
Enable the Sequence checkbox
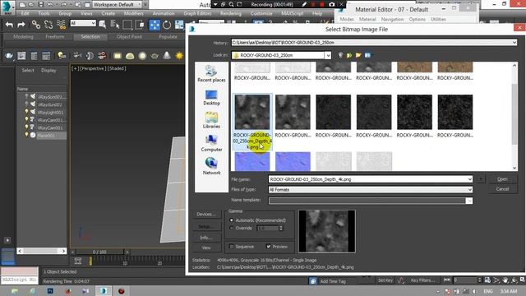(232, 247)
